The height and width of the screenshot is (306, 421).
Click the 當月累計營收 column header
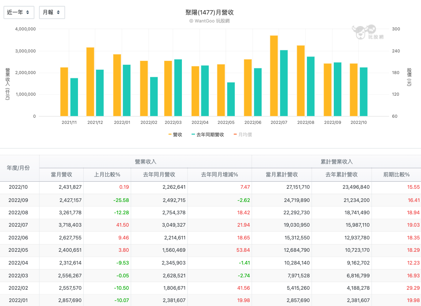coord(282,175)
